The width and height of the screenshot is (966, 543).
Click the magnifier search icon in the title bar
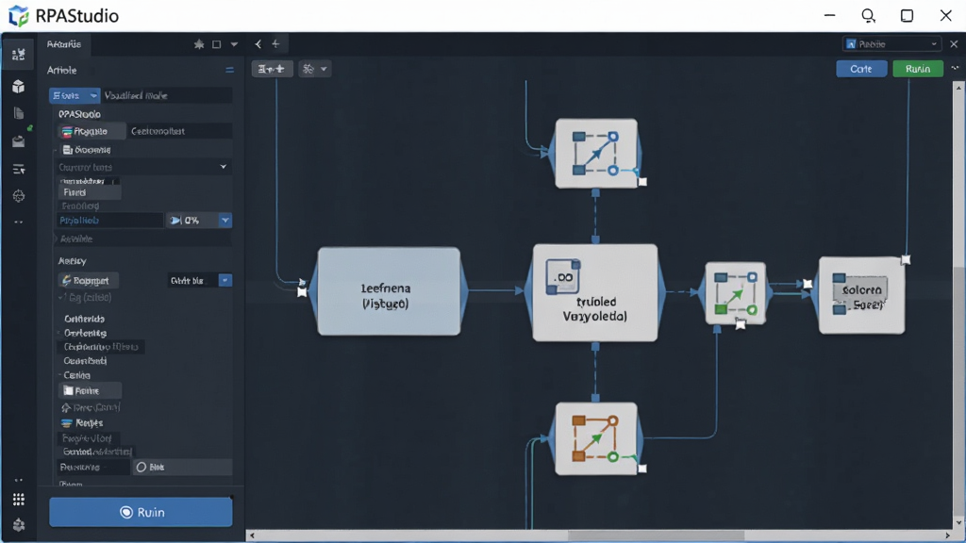868,16
